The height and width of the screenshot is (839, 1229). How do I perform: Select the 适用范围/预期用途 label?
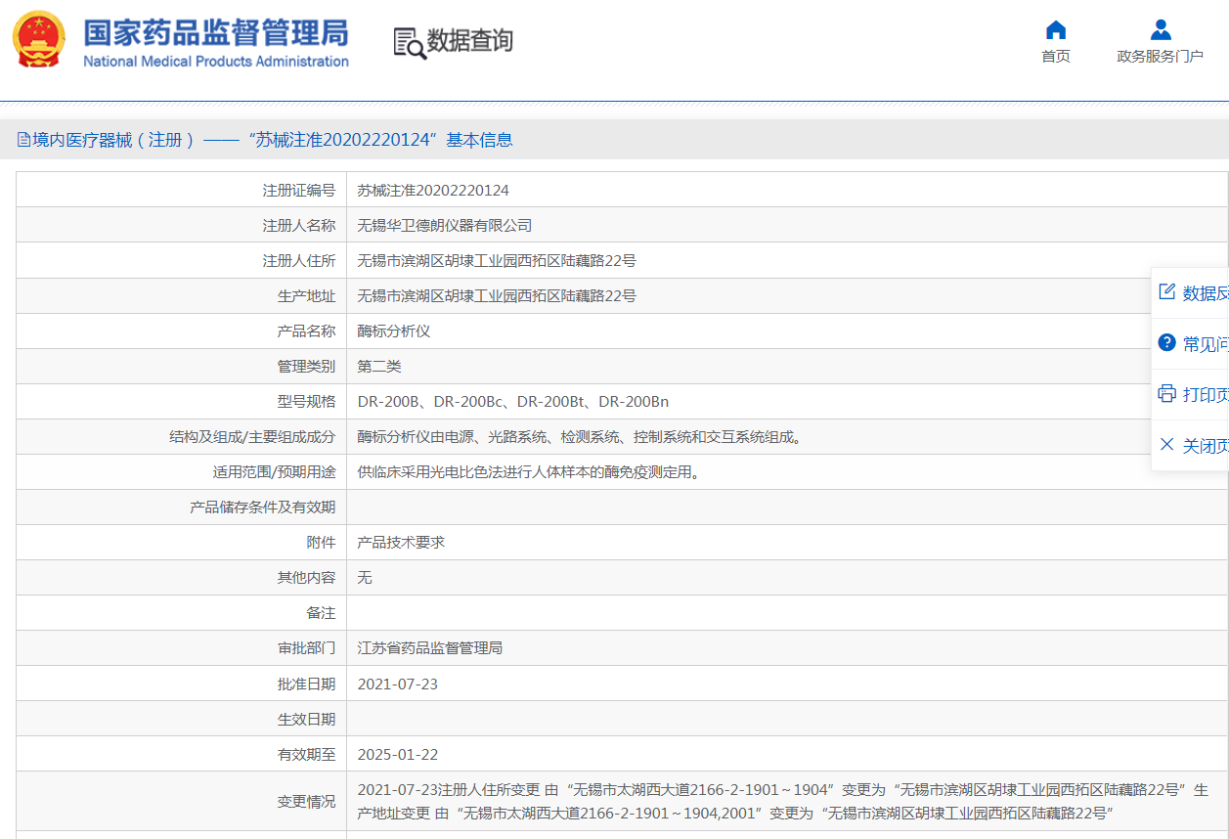point(275,472)
